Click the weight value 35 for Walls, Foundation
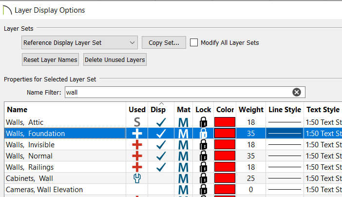The width and height of the screenshot is (342, 197). pyautogui.click(x=251, y=134)
